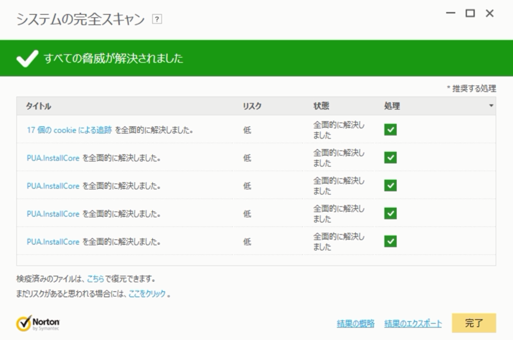The width and height of the screenshot is (513, 340).
Task: Maximize the scan results window
Action: click(x=470, y=13)
